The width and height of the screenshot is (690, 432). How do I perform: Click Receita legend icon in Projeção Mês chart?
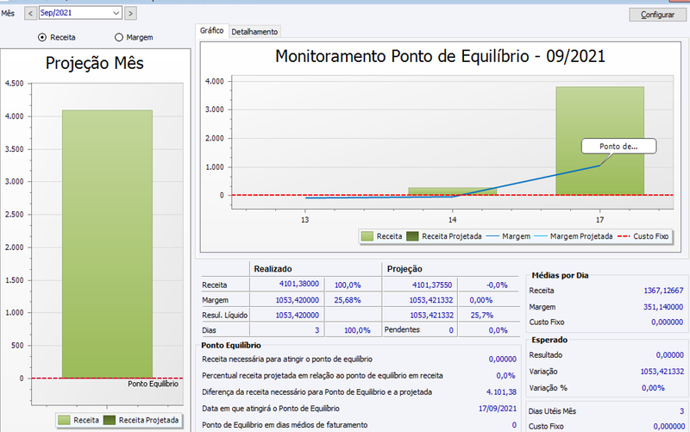click(64, 420)
